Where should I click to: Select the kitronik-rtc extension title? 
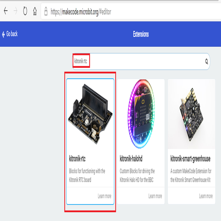coord(77,158)
